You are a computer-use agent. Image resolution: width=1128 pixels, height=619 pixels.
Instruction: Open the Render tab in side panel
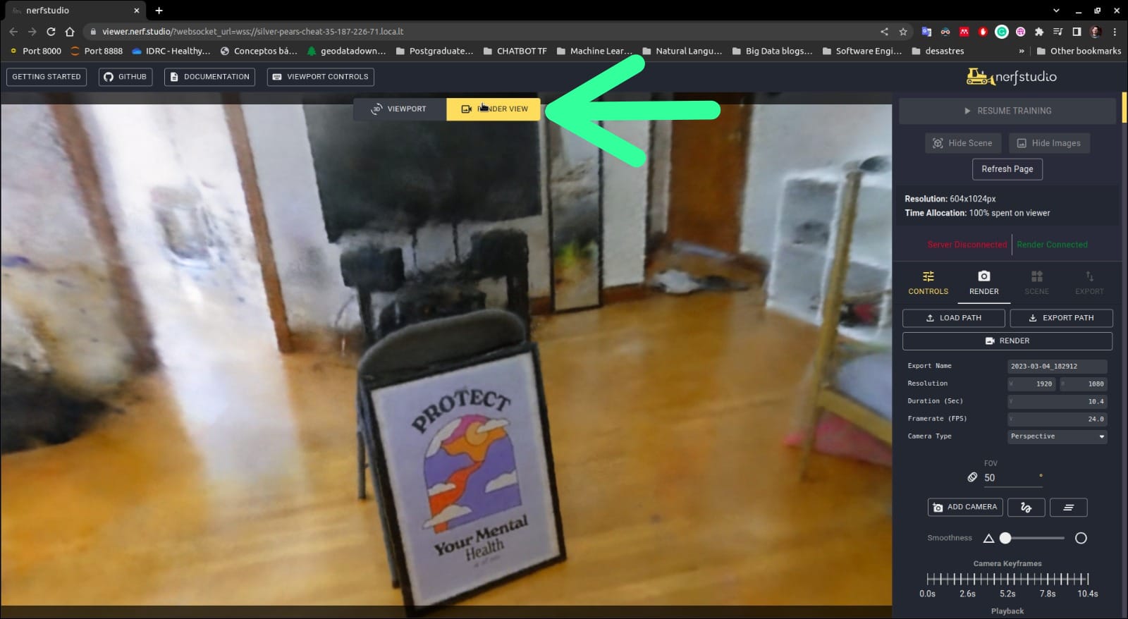(983, 283)
